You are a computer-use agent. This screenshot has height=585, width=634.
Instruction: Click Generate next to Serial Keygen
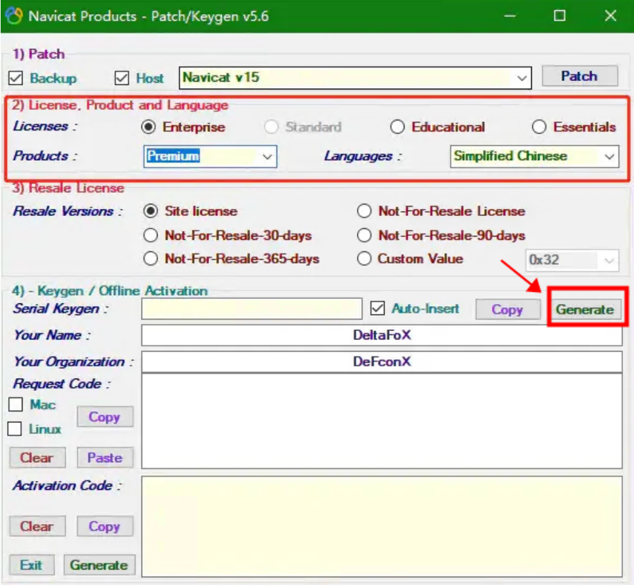coord(584,310)
